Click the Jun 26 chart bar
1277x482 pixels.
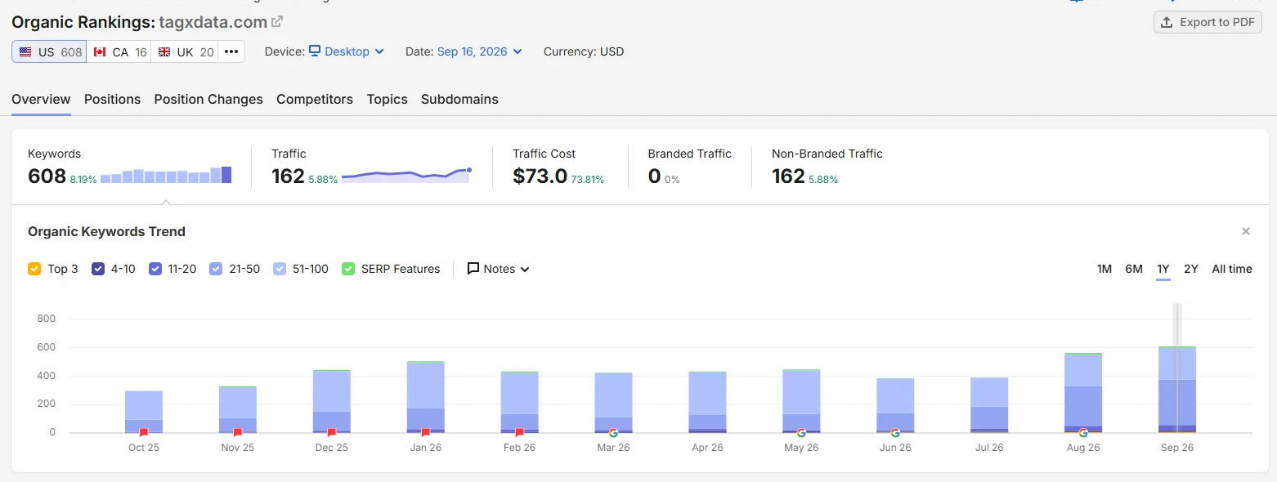coord(895,405)
